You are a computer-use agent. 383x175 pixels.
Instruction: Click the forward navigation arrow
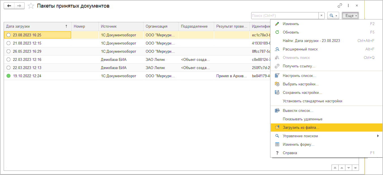pos(19,6)
